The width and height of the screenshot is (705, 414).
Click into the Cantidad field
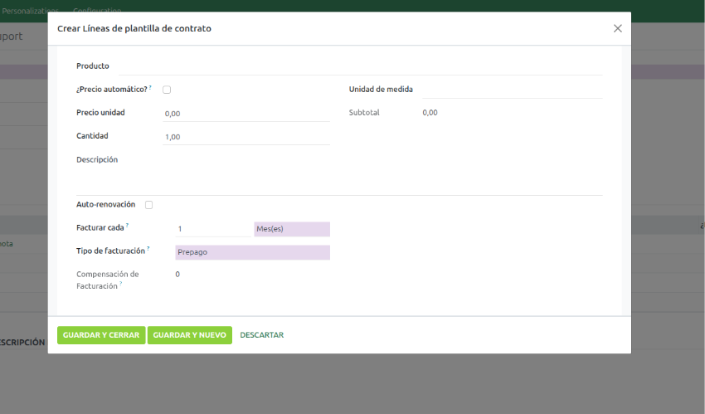(246, 137)
